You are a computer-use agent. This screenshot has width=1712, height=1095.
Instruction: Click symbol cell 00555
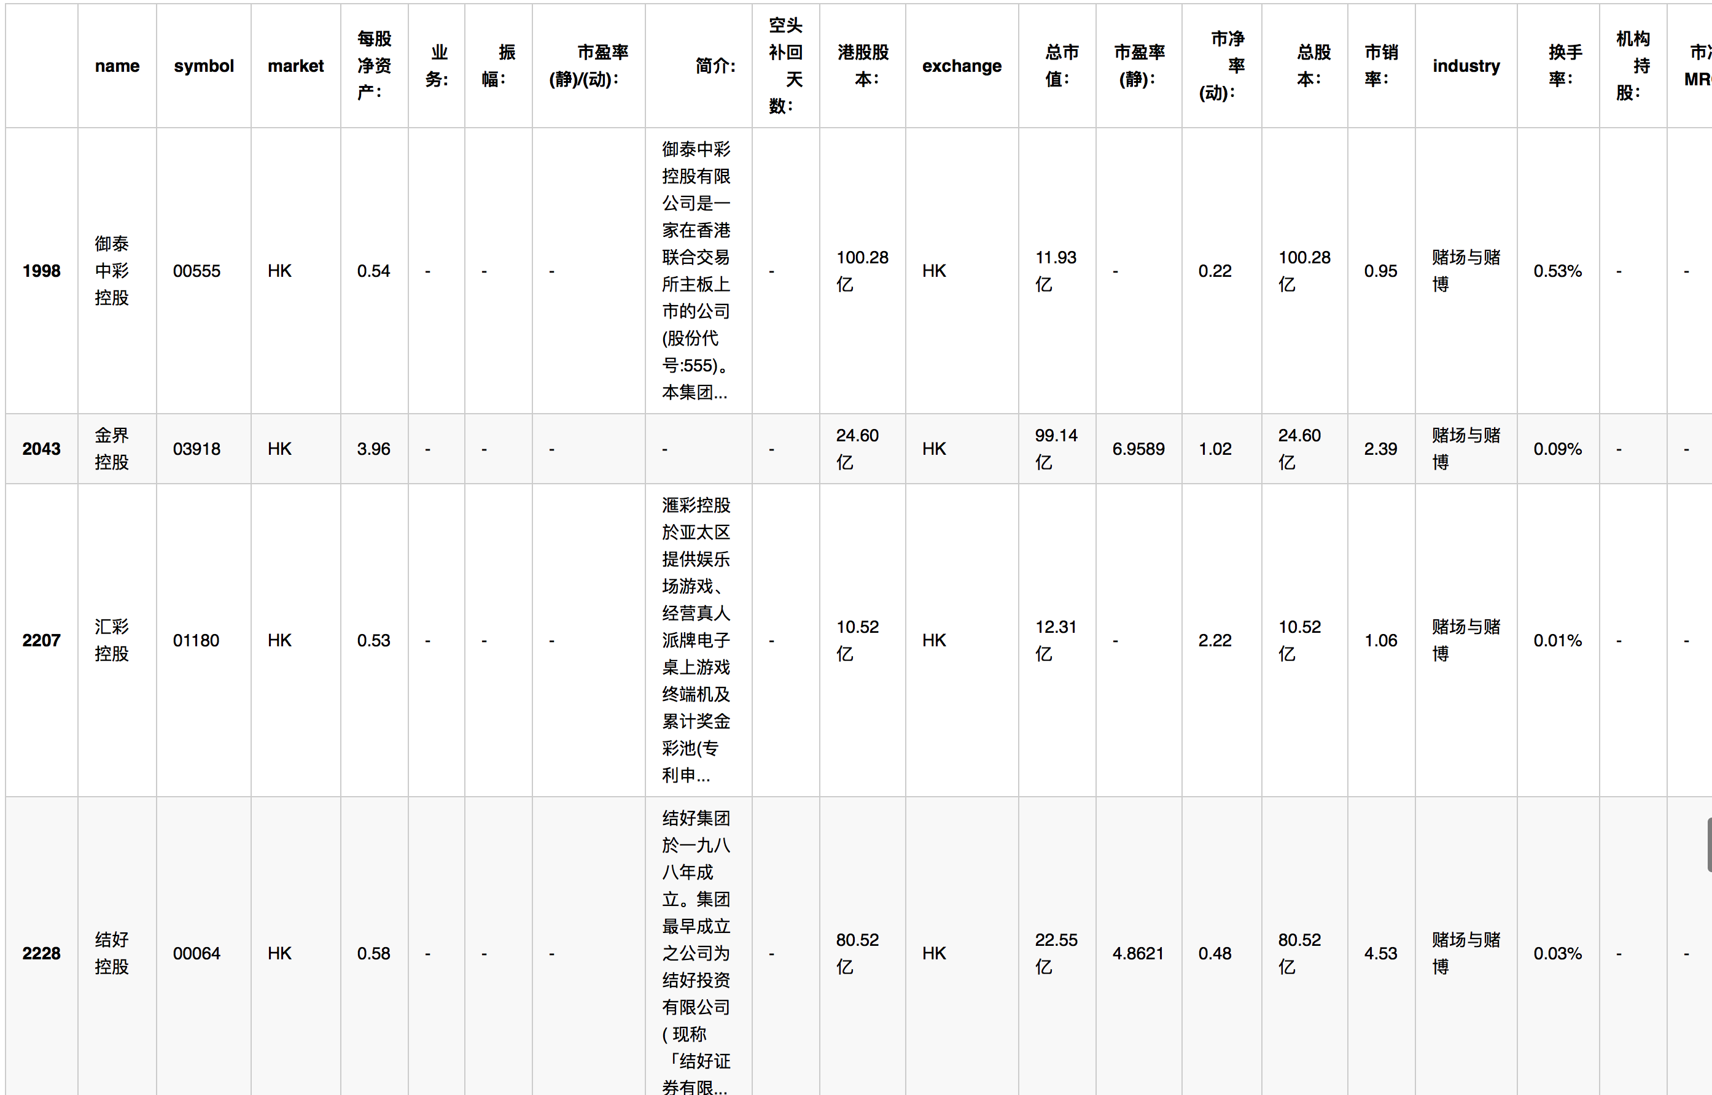196,271
